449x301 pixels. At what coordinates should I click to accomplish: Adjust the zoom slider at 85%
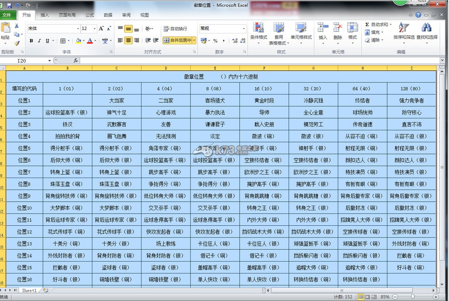[x=412, y=297]
